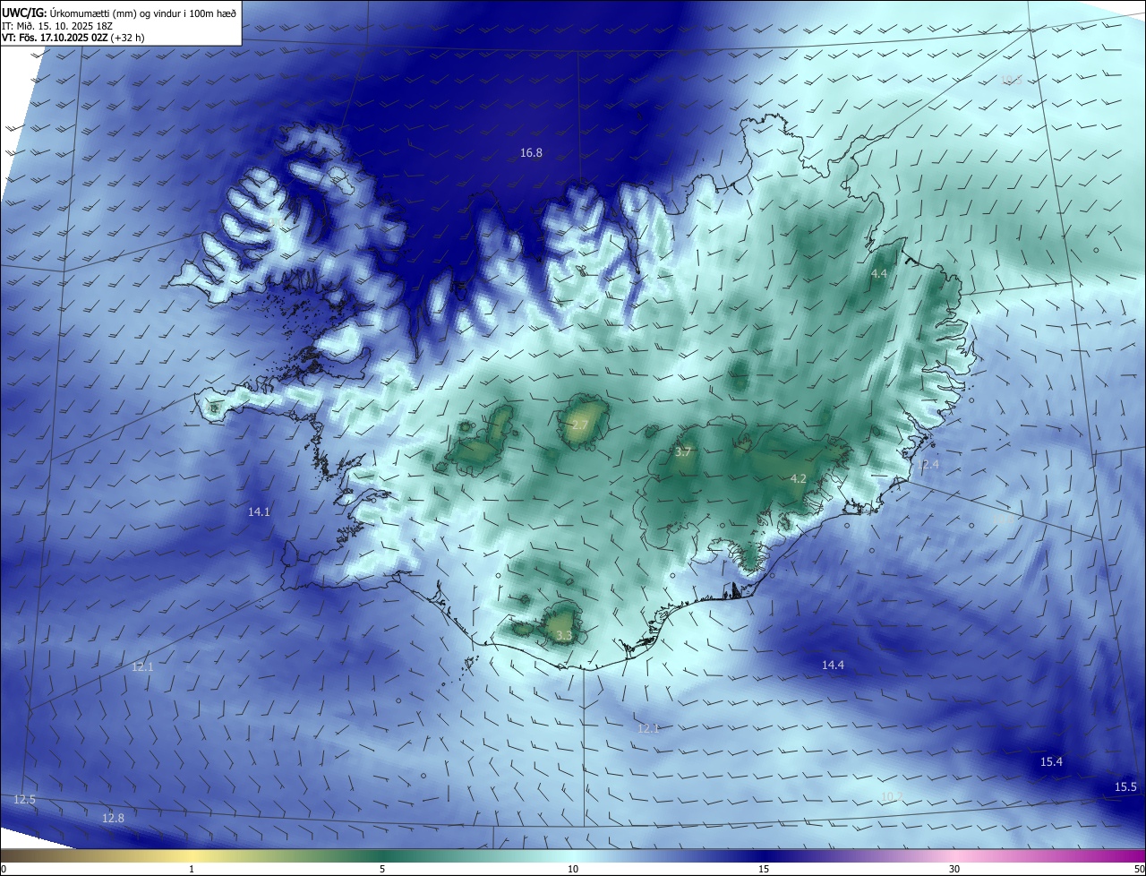Click the 2.7 value label
The width and height of the screenshot is (1146, 876).
pos(579,425)
